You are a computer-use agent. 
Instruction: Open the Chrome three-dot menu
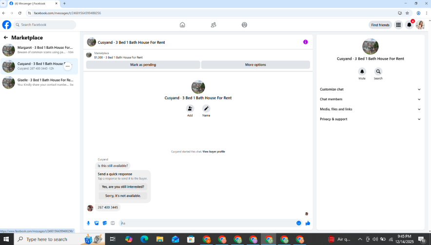pos(427,13)
